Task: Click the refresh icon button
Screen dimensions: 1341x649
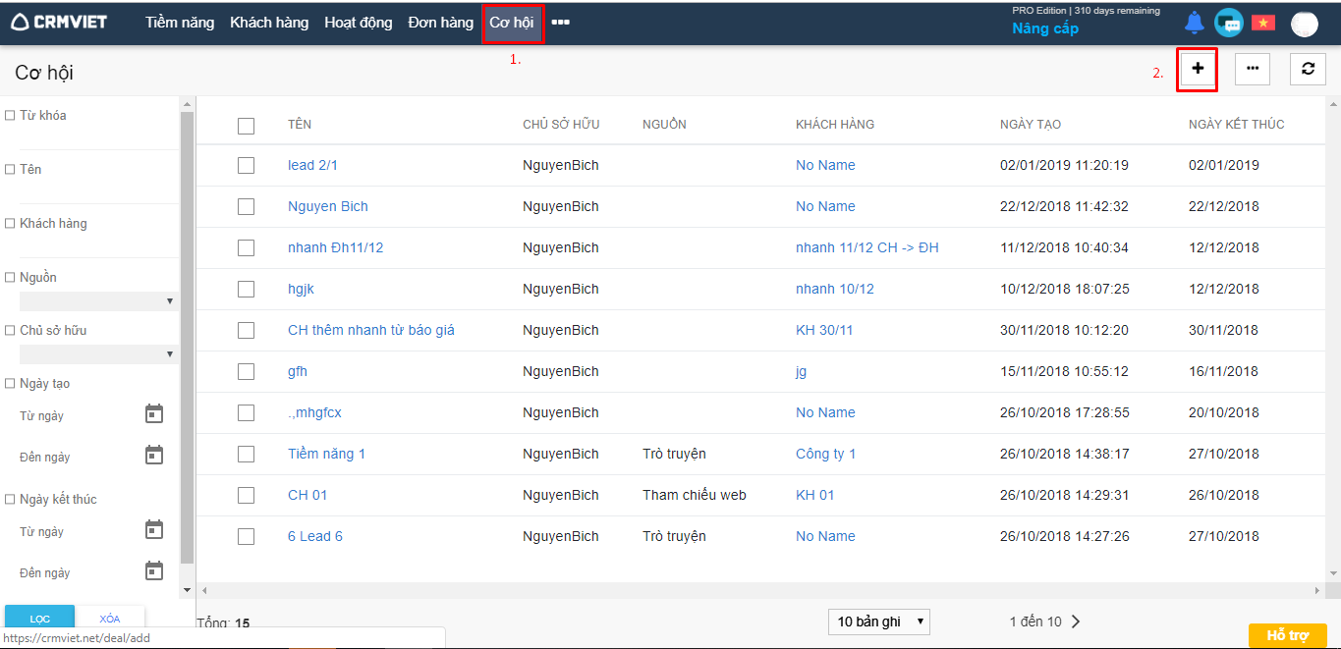Action: [1307, 69]
